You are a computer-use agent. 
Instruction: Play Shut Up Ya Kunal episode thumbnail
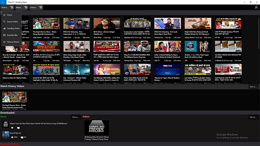coord(16,47)
